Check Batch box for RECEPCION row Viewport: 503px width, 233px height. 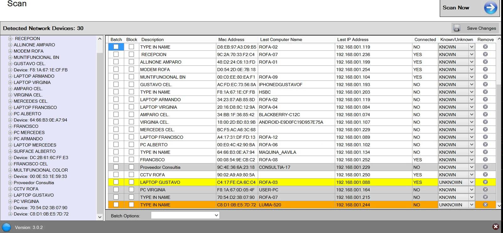click(116, 54)
